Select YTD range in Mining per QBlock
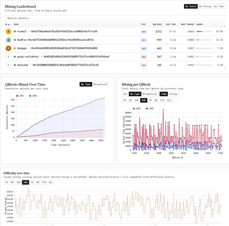 tap(162, 100)
